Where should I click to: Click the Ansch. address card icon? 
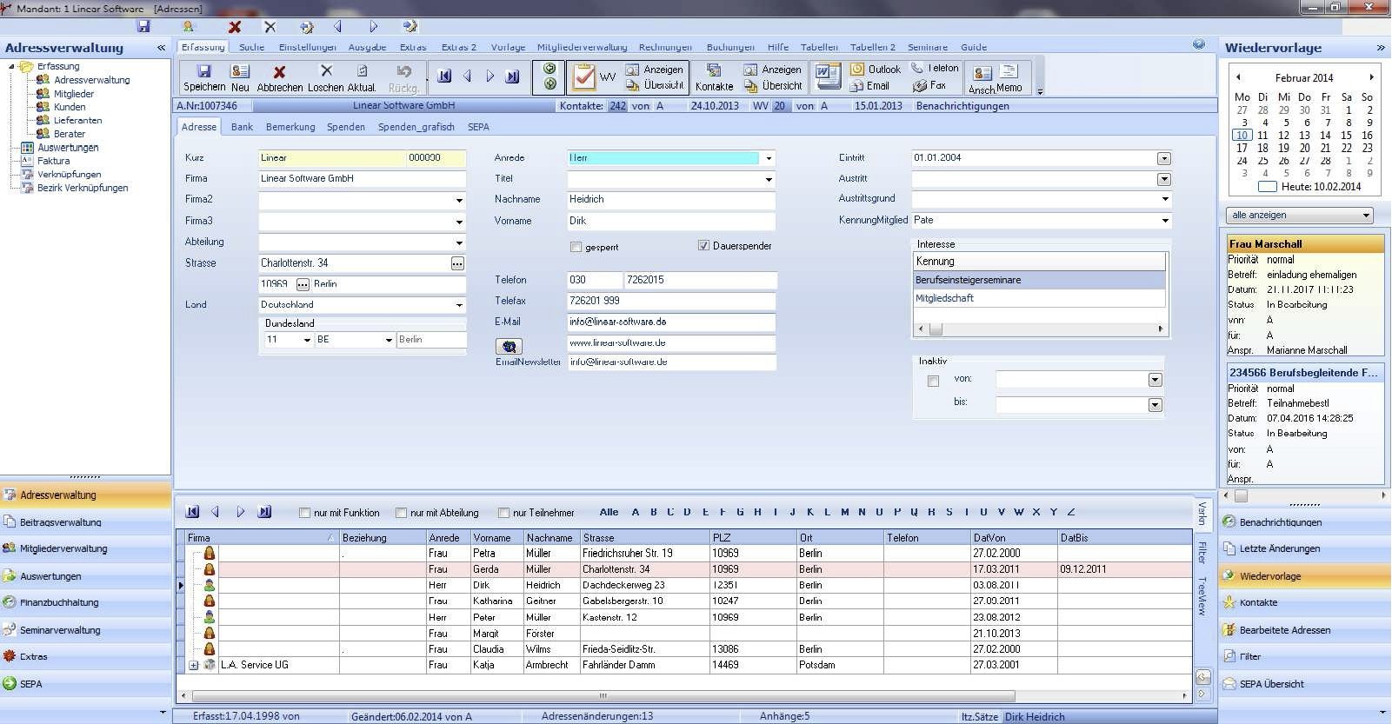pos(982,74)
